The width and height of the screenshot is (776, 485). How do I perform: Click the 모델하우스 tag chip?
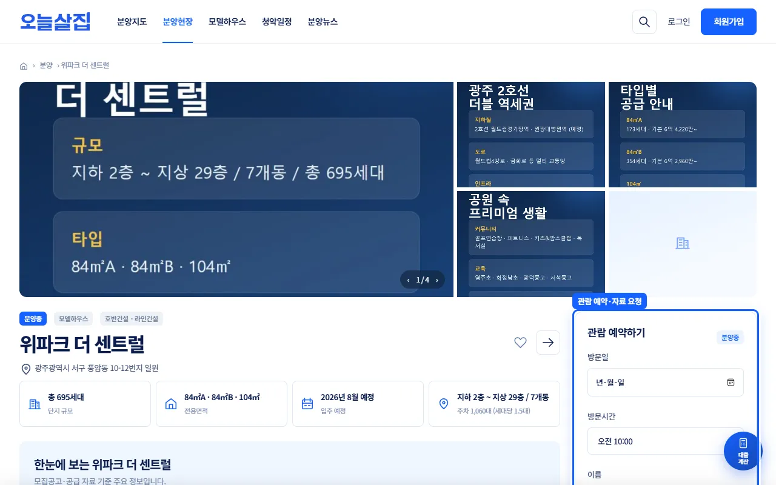73,319
